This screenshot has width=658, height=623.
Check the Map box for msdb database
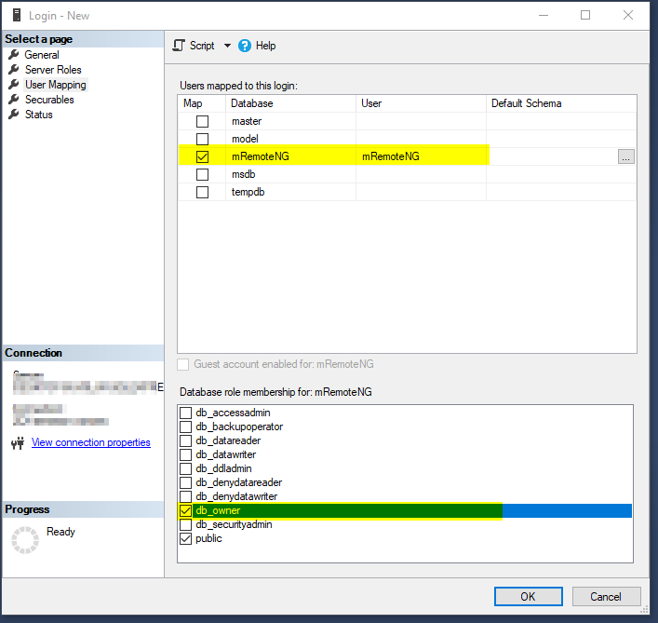point(202,174)
